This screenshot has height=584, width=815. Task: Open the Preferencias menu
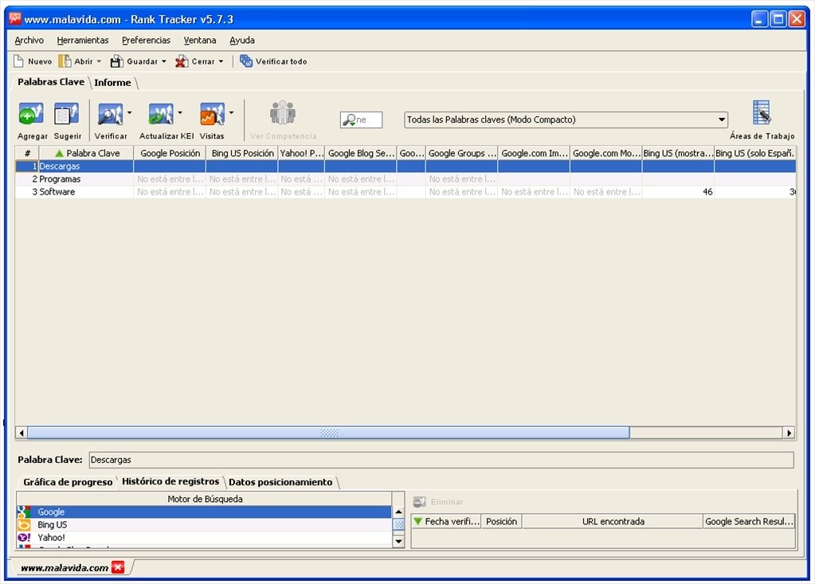pos(146,40)
